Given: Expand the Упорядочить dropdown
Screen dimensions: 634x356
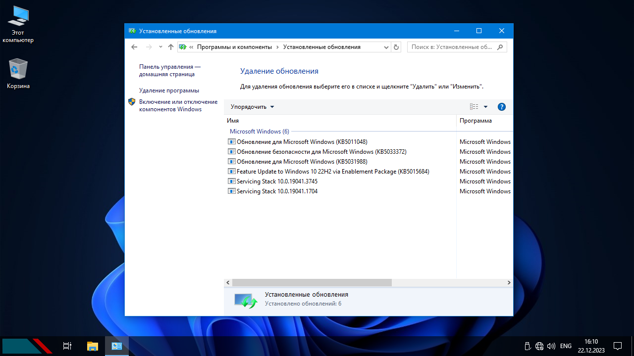Looking at the screenshot, I should click(252, 107).
